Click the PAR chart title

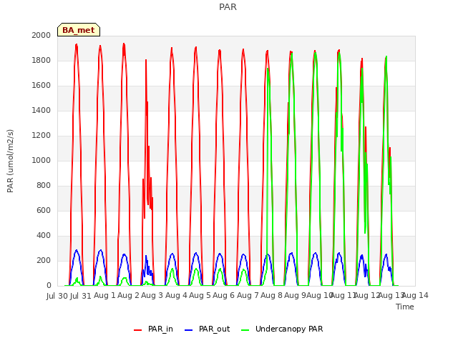pyautogui.click(x=228, y=6)
